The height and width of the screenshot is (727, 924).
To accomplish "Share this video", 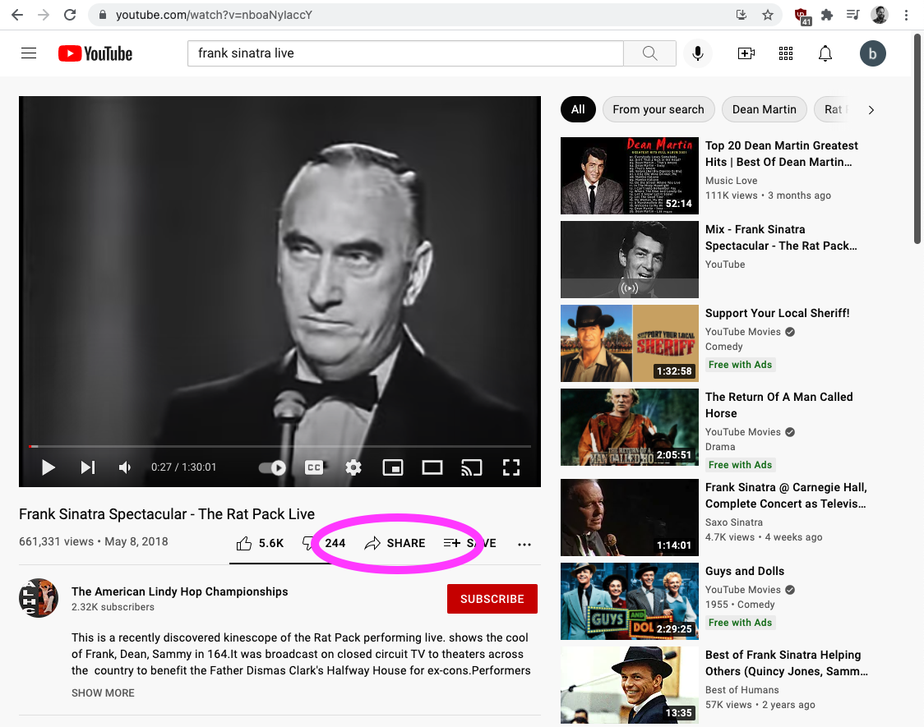I will [x=395, y=543].
